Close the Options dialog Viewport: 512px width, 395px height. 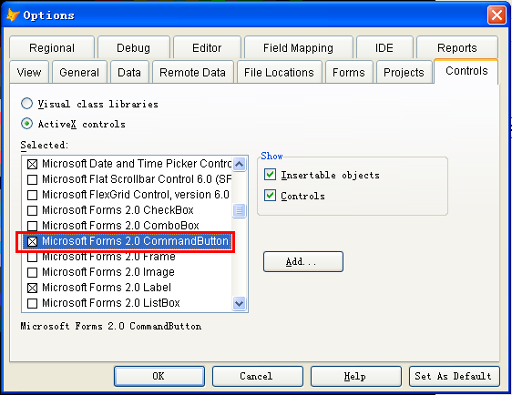tap(497, 15)
